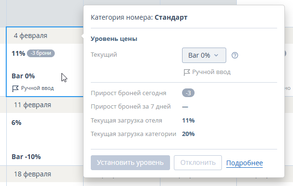Click the 11% hotel occupancy value in the popup
The height and width of the screenshot is (186, 293).
pyautogui.click(x=188, y=120)
